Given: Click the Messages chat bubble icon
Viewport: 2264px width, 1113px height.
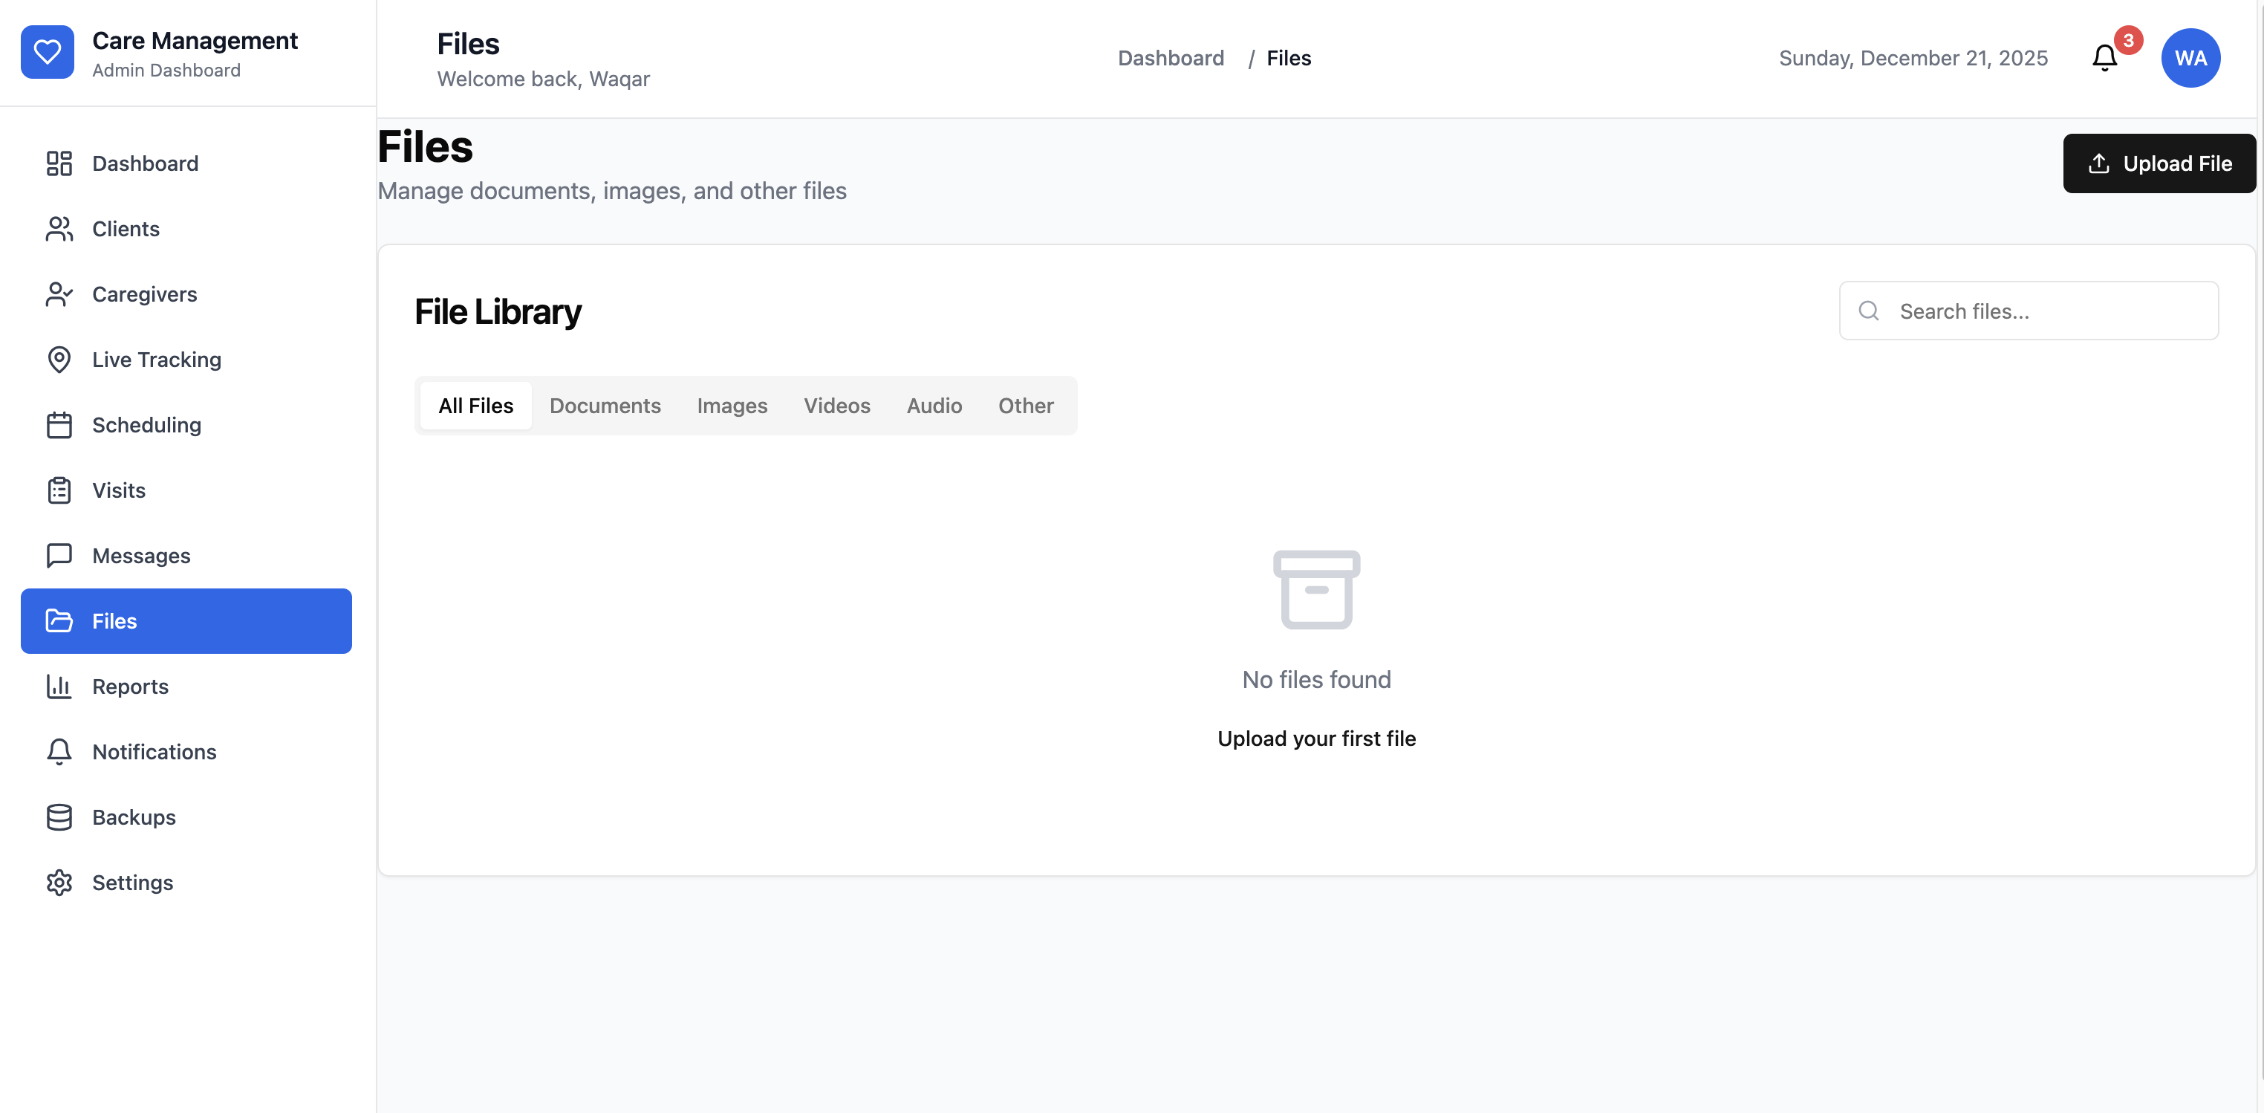Looking at the screenshot, I should [59, 556].
